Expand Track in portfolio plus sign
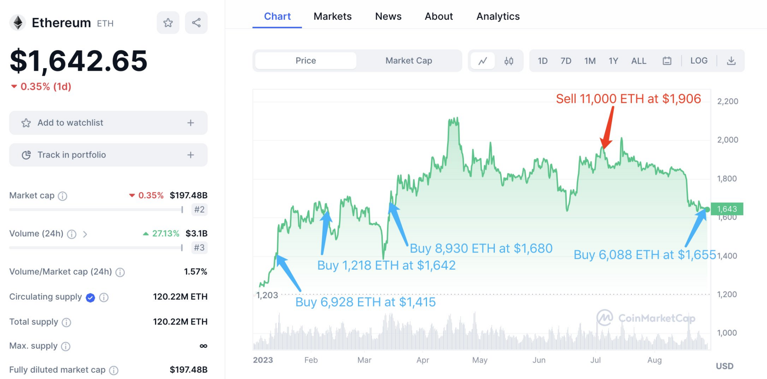Screen dimensions: 767x379 tap(191, 155)
